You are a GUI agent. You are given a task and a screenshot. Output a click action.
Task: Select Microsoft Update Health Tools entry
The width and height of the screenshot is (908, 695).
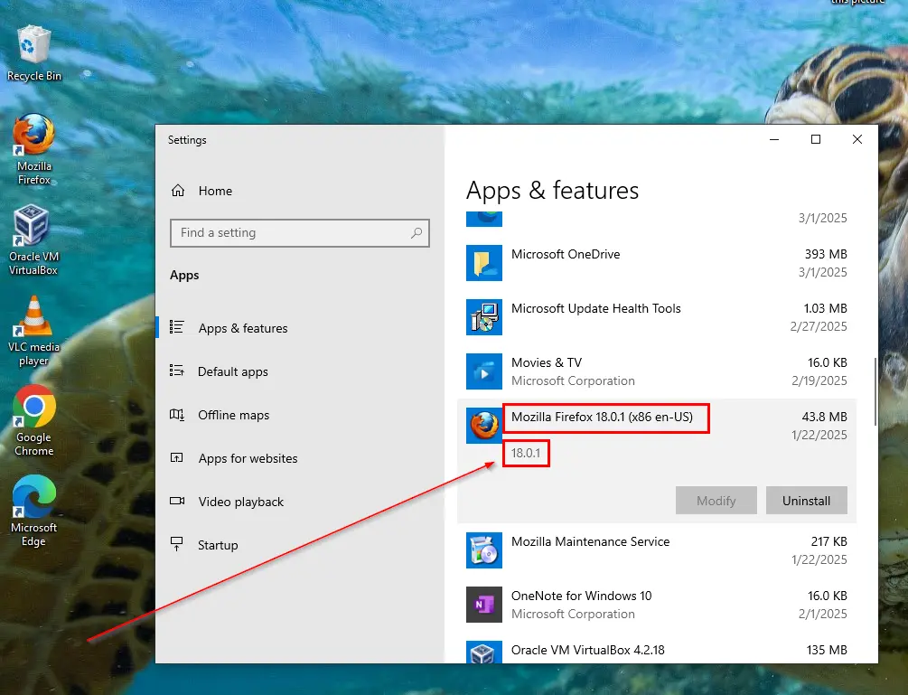[657, 317]
